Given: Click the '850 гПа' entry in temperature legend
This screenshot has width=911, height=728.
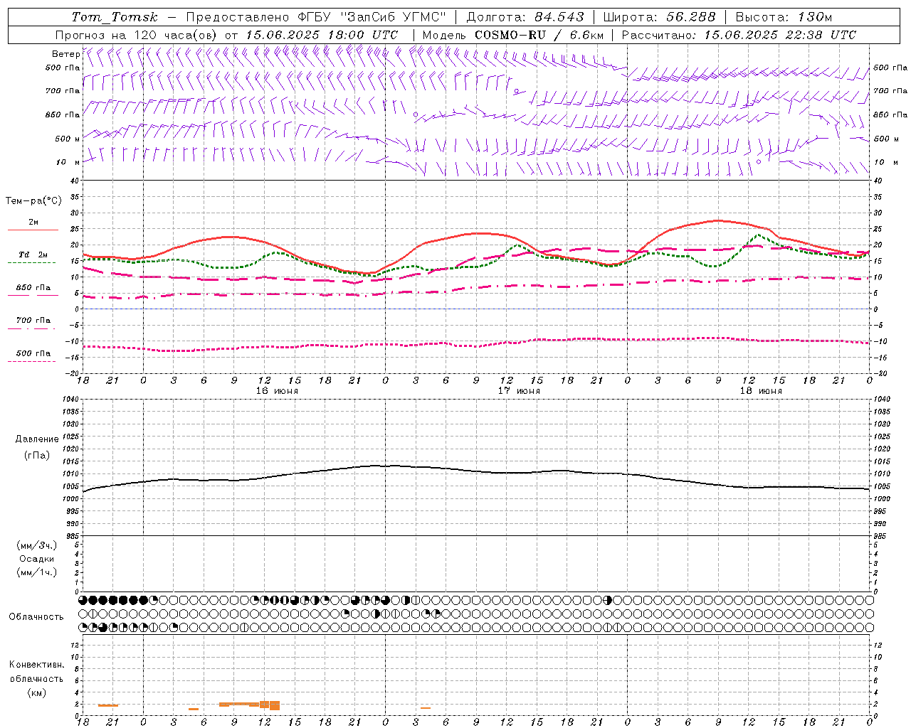Looking at the screenshot, I should tap(33, 288).
